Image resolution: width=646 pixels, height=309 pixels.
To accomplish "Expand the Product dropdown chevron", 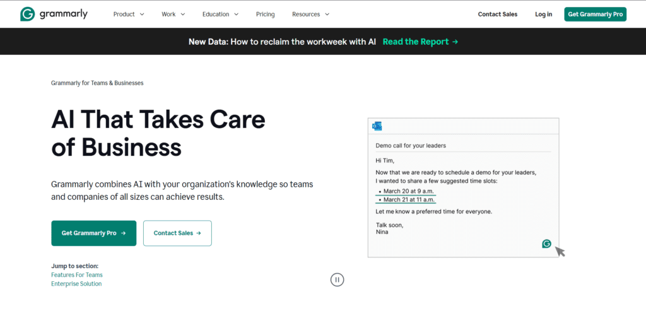I will (x=142, y=15).
